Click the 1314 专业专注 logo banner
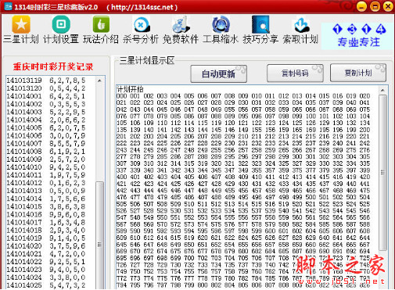This screenshot has height=290, width=395. (x=358, y=36)
